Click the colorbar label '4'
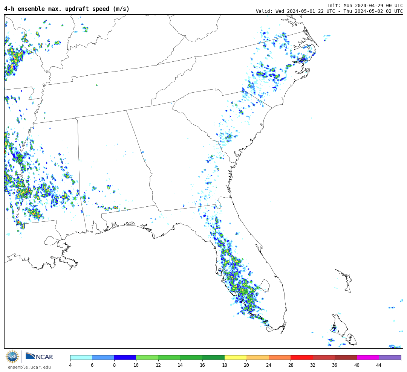Image resolution: width=407 pixels, height=372 pixels. tap(70, 365)
